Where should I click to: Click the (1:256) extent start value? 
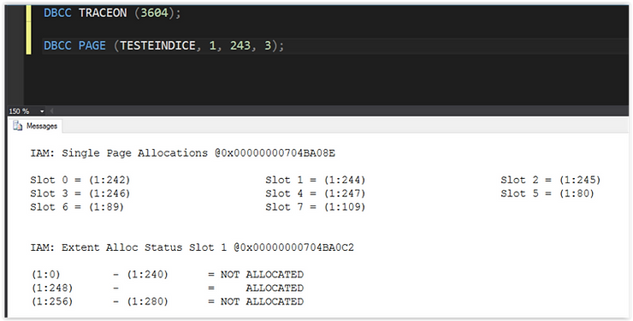coord(52,301)
